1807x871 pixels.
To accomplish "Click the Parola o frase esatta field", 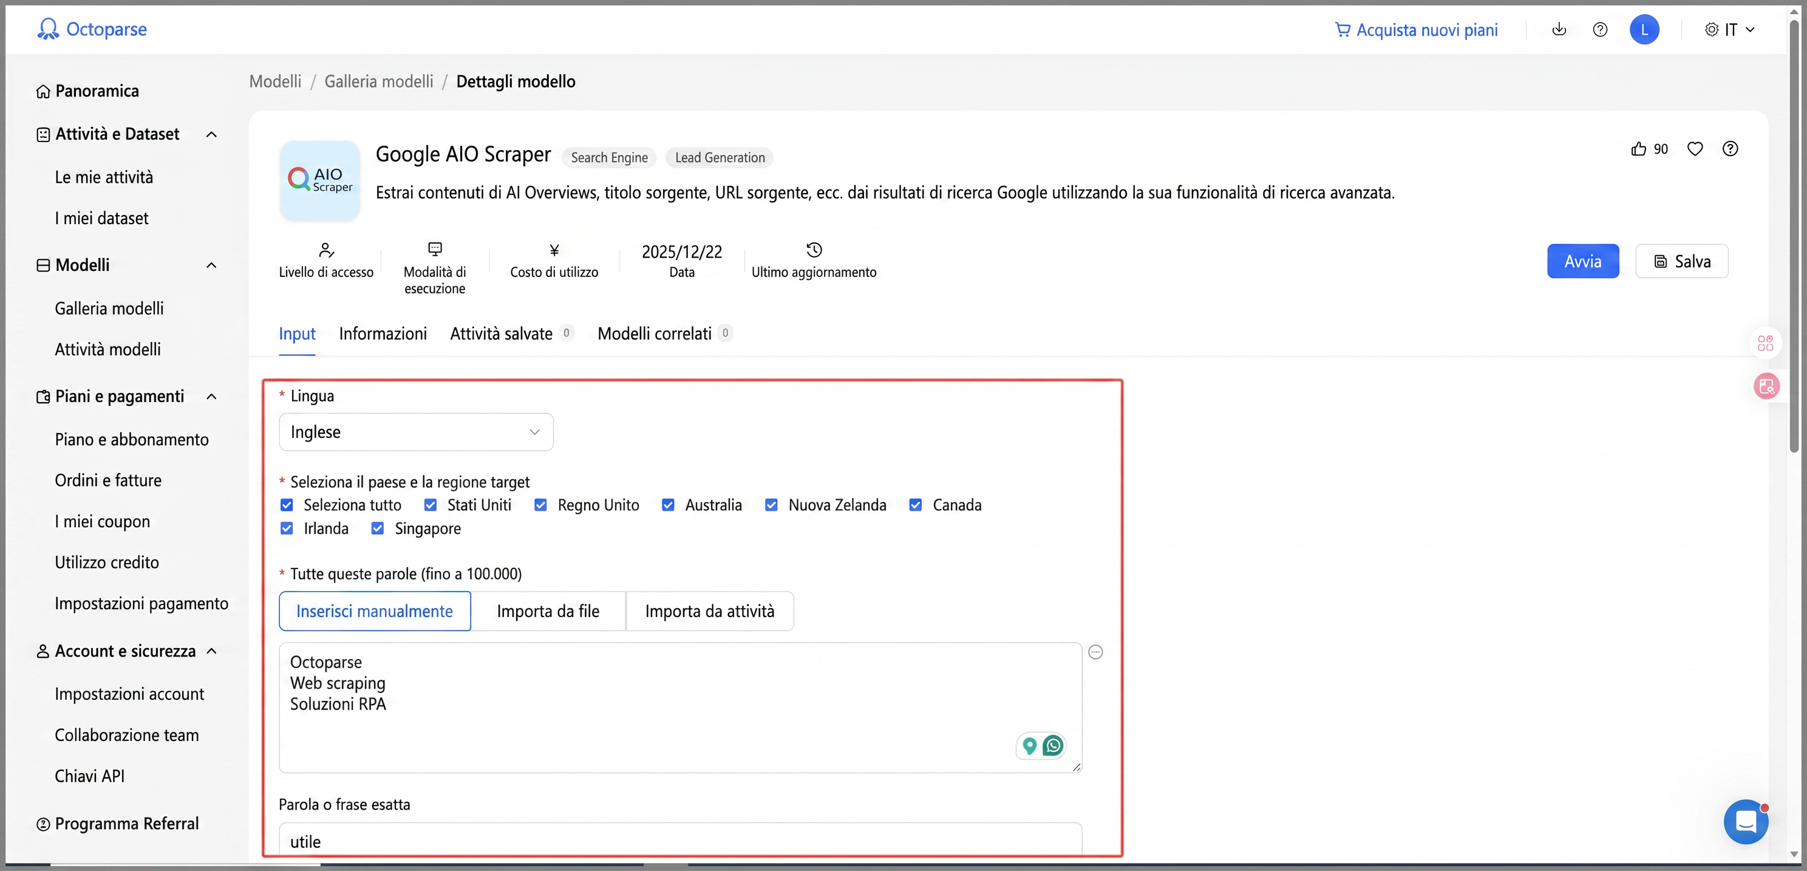I will pyautogui.click(x=681, y=839).
